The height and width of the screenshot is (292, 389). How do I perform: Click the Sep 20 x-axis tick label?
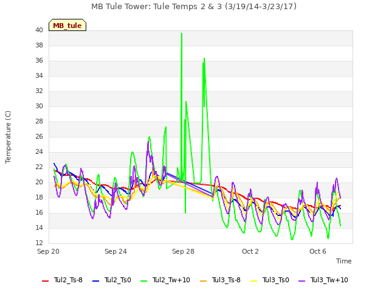coord(49,251)
